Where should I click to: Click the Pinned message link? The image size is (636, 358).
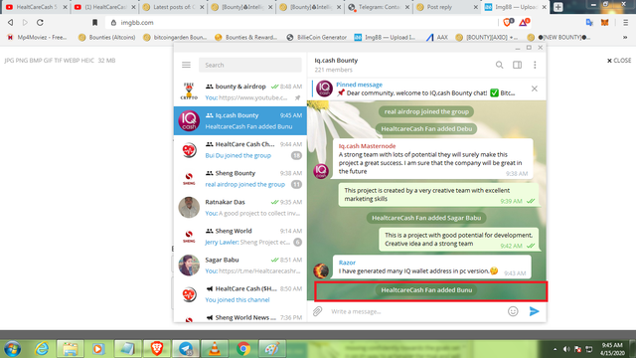click(359, 85)
